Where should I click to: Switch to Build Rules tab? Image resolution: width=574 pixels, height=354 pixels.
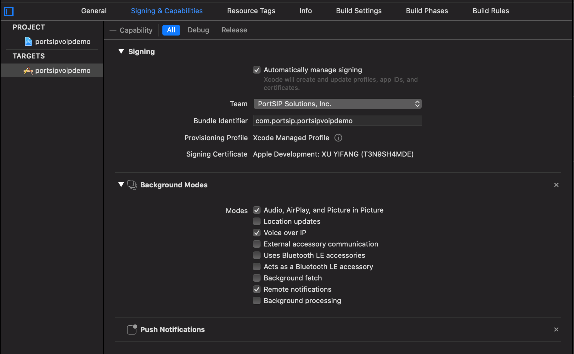tap(491, 11)
